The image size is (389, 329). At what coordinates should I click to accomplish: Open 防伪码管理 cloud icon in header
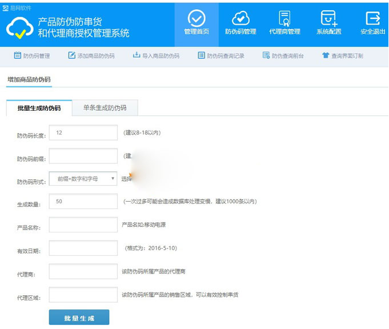click(x=240, y=17)
